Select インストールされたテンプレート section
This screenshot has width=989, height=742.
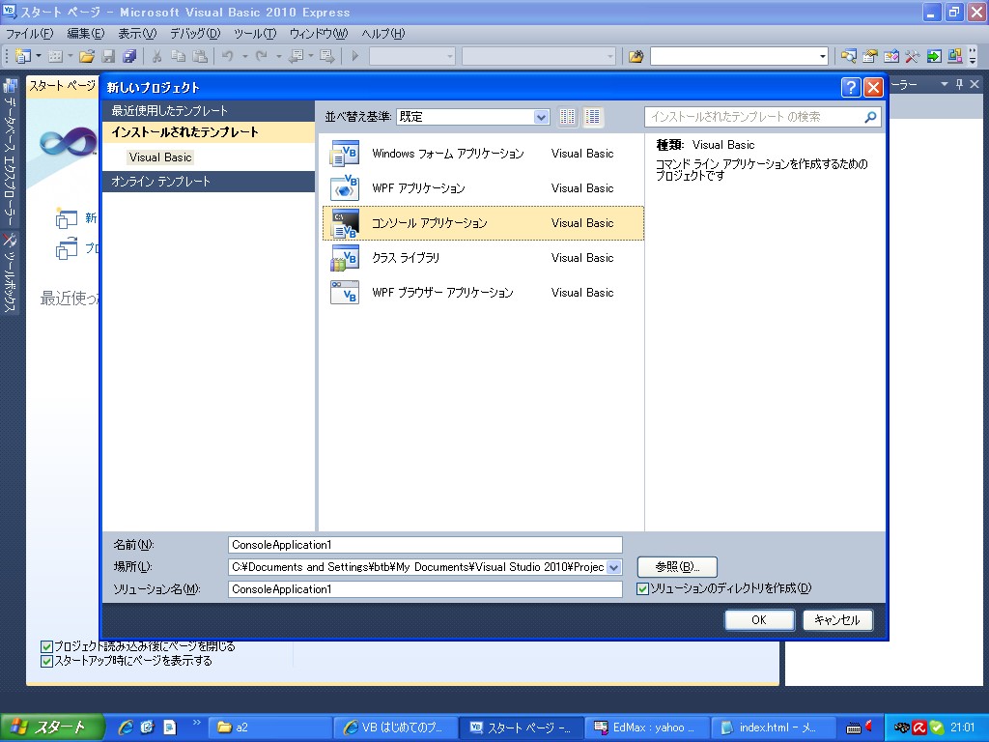(x=209, y=131)
